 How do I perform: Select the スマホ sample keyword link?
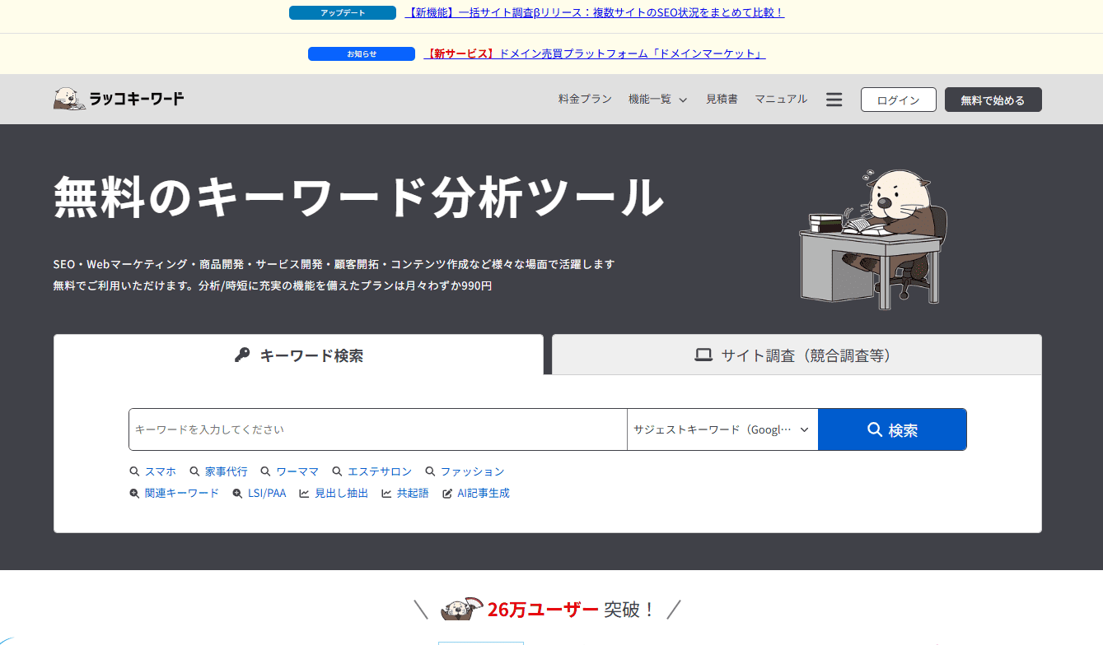(161, 471)
